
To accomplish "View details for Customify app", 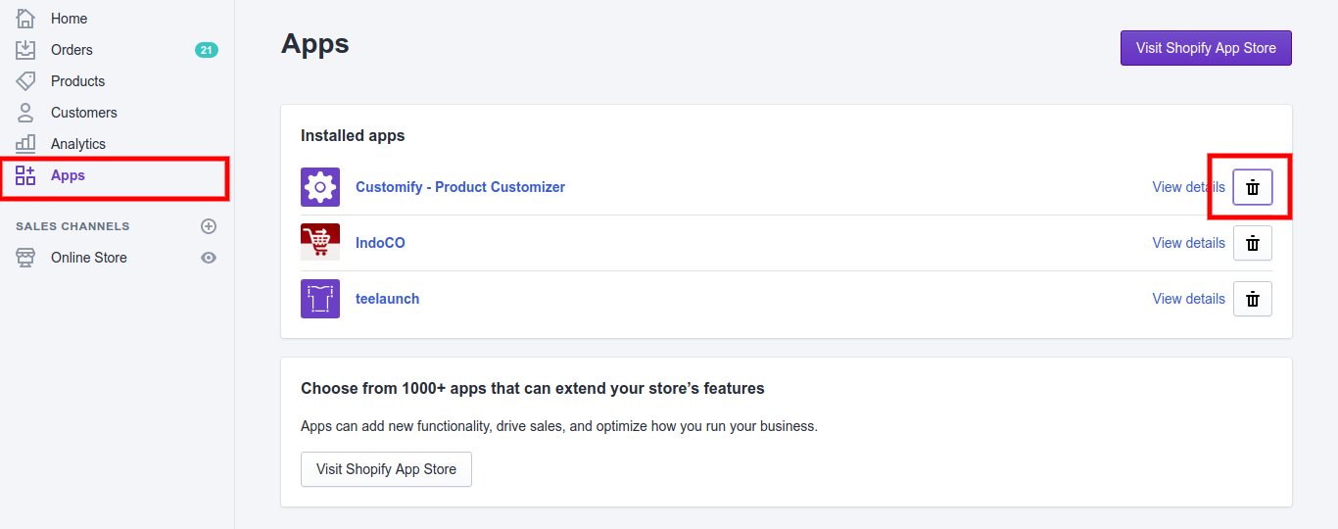I will 1188,187.
